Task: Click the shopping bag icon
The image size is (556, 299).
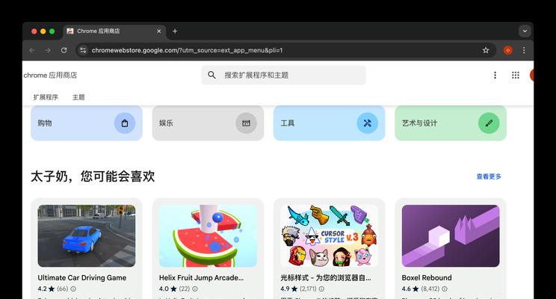Action: click(x=125, y=123)
